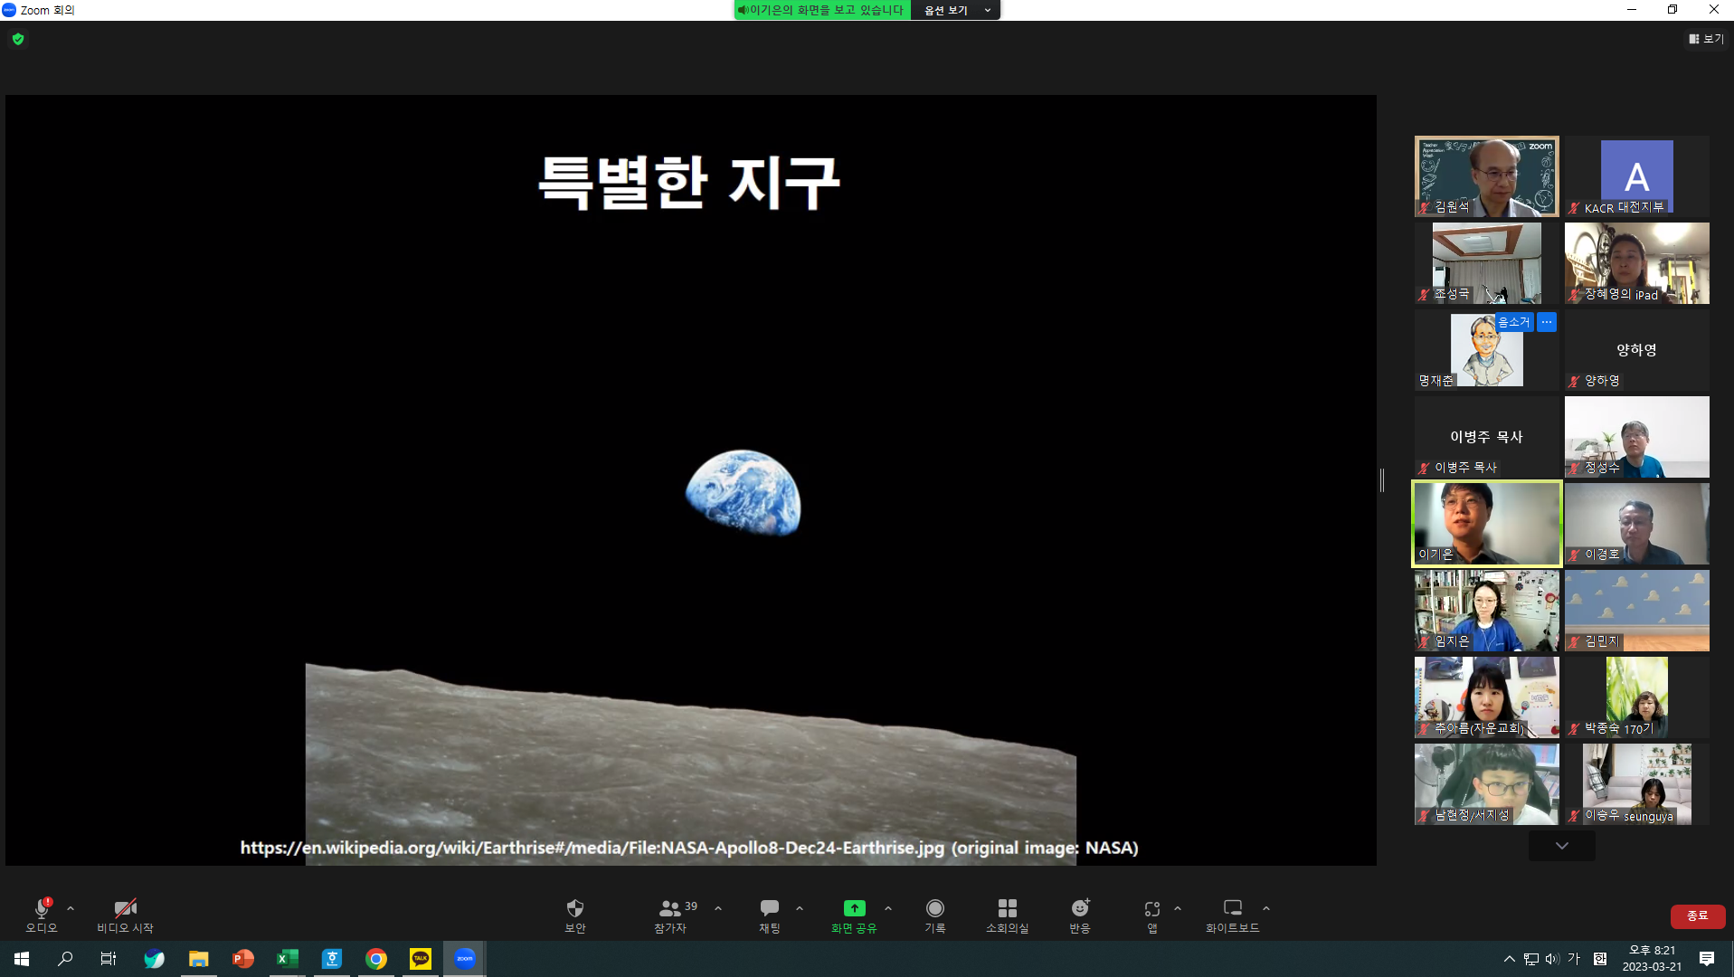Open the taskbar clock and date

pos(1653,959)
